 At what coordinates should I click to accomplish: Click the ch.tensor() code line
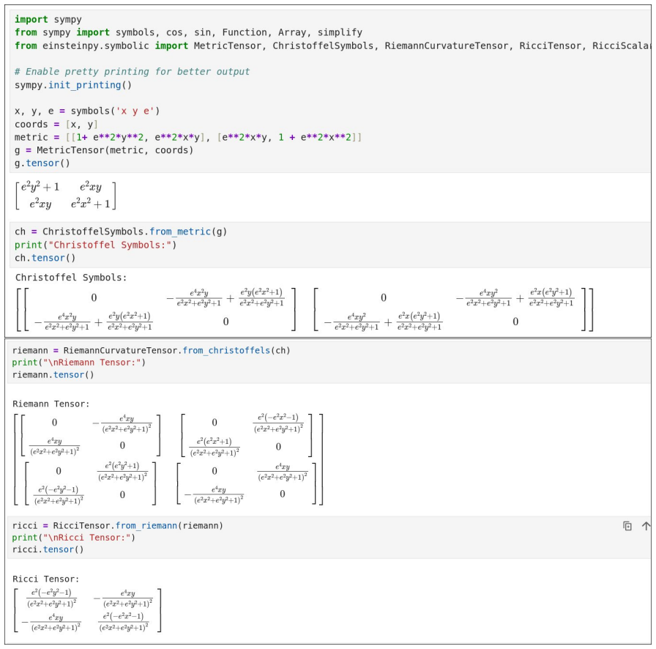(x=45, y=258)
